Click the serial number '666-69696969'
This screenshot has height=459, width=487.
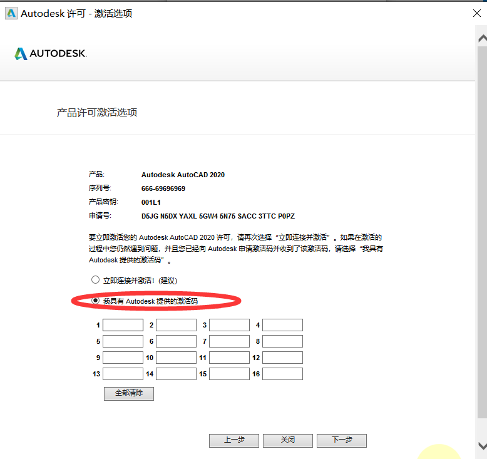click(163, 188)
